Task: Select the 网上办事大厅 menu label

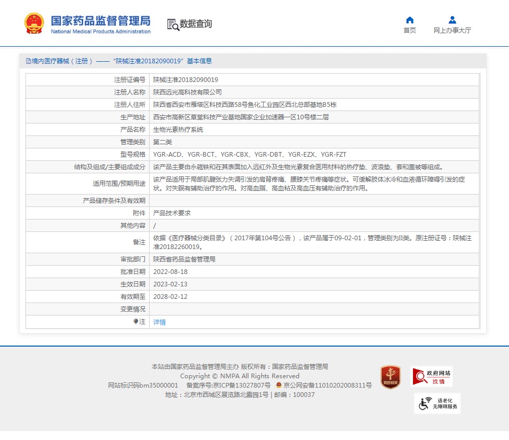Action: [452, 30]
